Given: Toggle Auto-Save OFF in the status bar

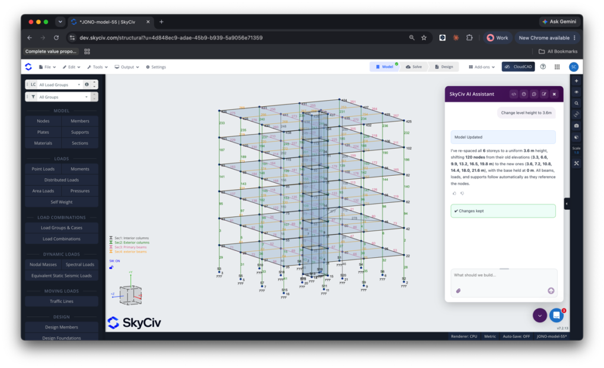Looking at the screenshot, I should [x=516, y=336].
